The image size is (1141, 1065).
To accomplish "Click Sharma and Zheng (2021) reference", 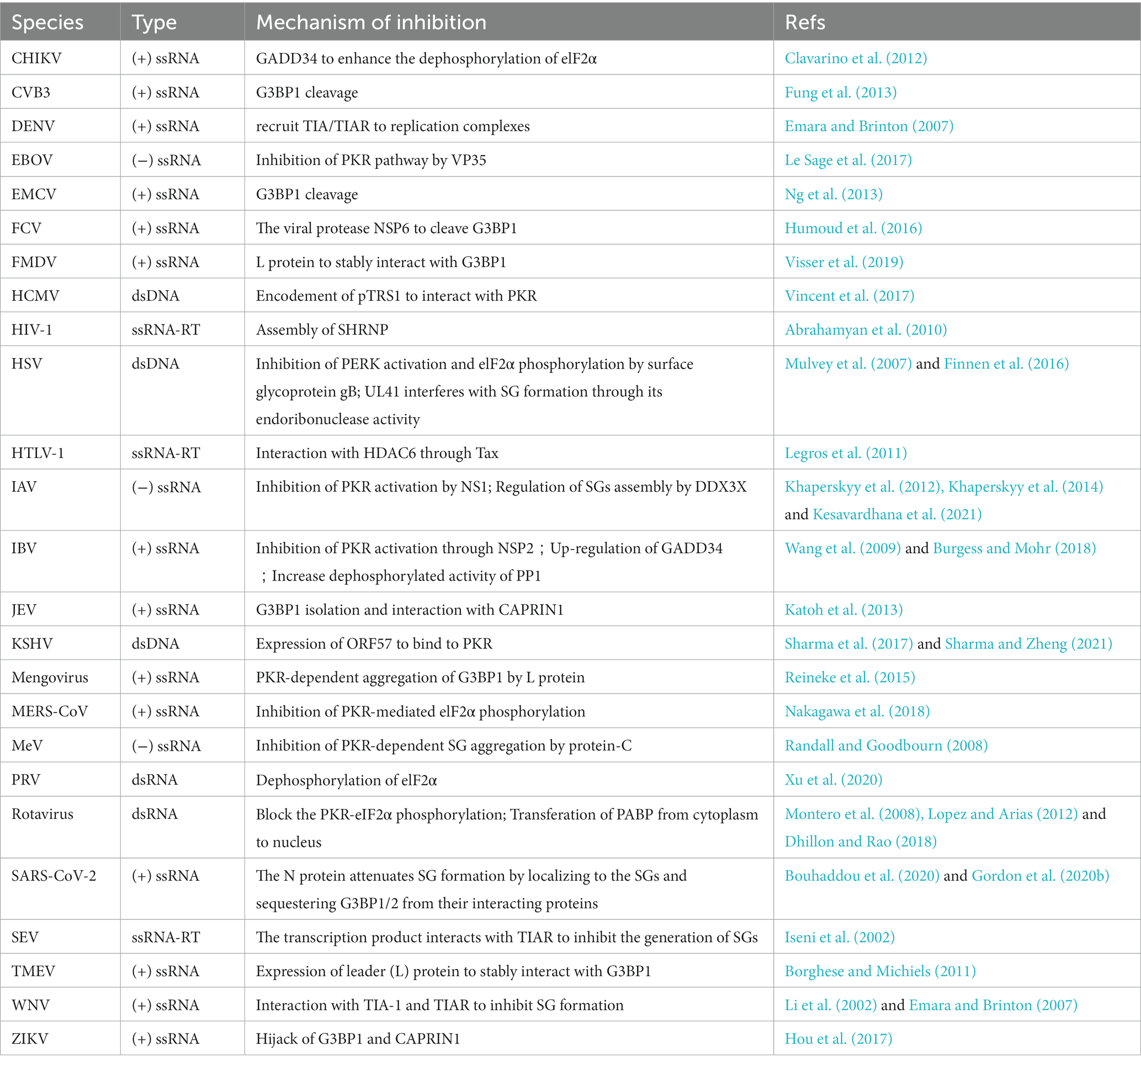I will tap(1028, 643).
